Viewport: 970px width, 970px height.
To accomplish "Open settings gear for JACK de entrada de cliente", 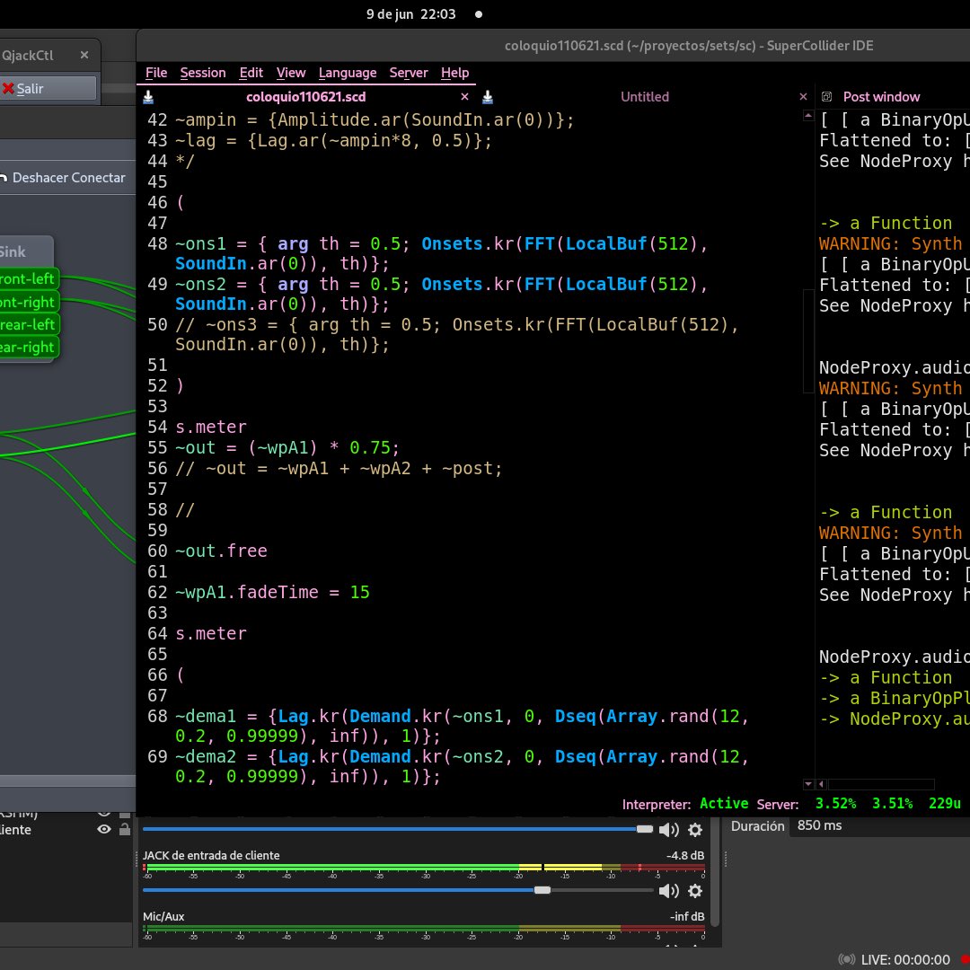I will pos(695,891).
